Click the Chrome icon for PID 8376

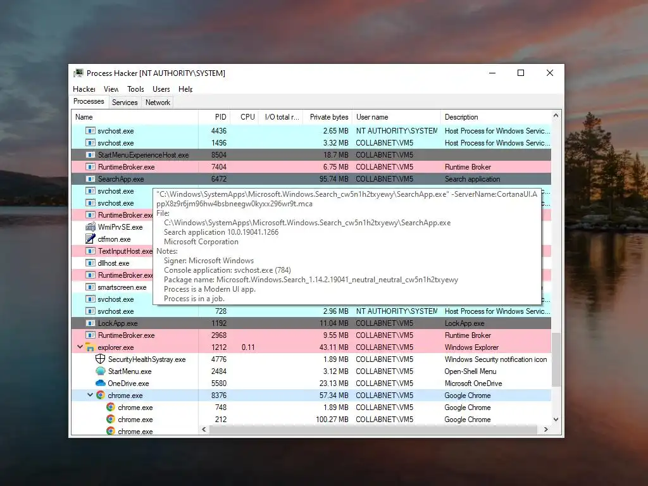[101, 395]
